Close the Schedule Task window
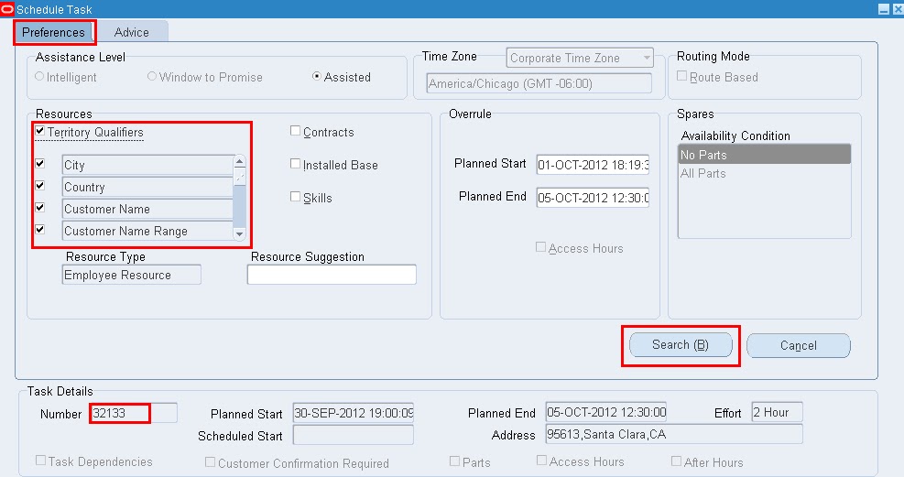Viewport: 904px width, 477px height. tap(898, 9)
